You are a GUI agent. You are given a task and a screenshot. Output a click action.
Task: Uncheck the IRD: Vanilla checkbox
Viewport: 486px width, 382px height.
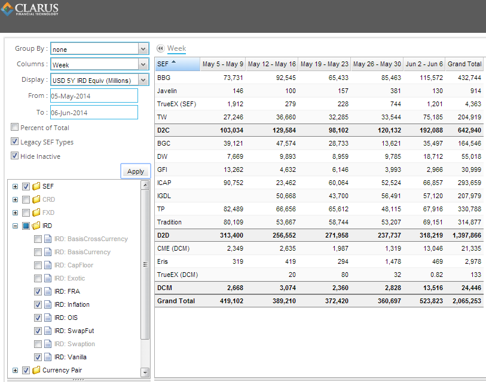(38, 358)
